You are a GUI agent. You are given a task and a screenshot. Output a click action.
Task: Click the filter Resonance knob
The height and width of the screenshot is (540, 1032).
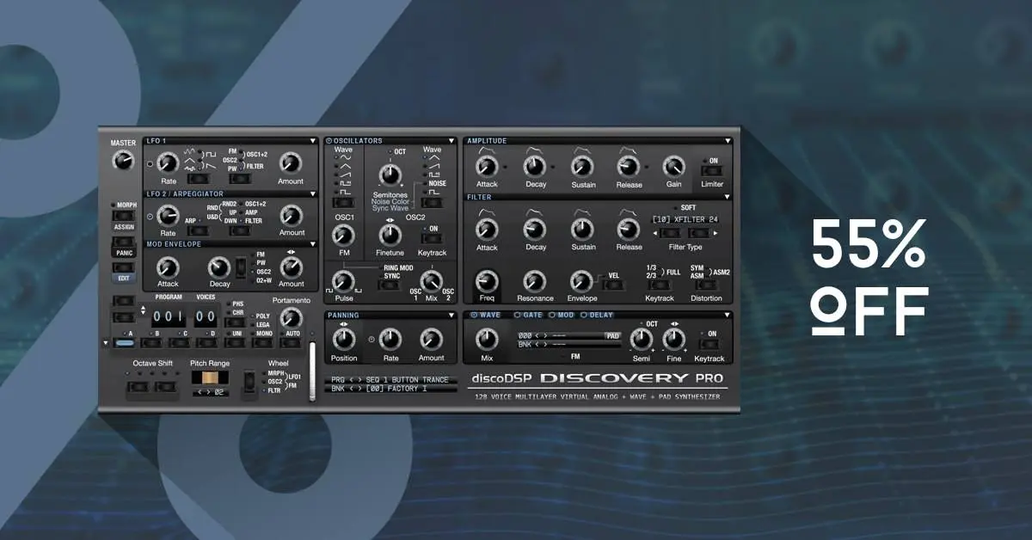point(535,280)
